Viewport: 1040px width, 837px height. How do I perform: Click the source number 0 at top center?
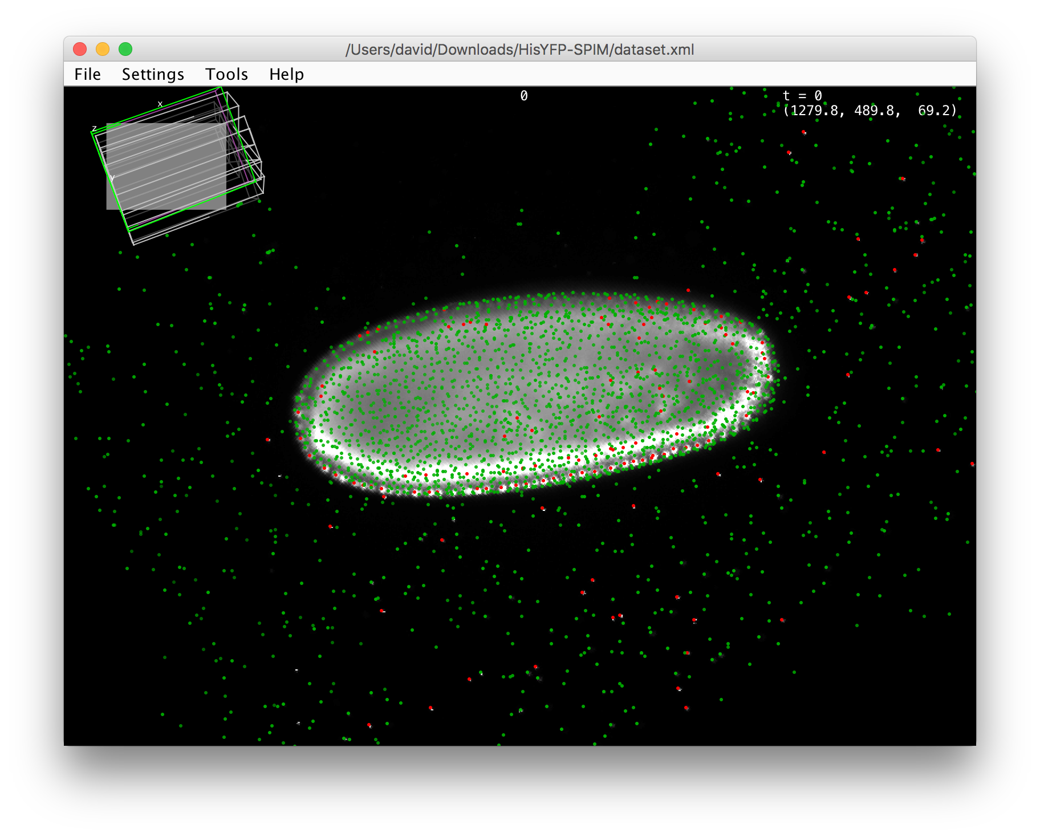pos(524,96)
